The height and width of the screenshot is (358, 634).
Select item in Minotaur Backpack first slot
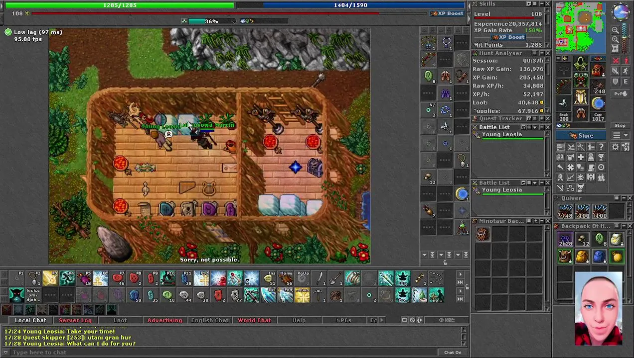[x=482, y=234]
